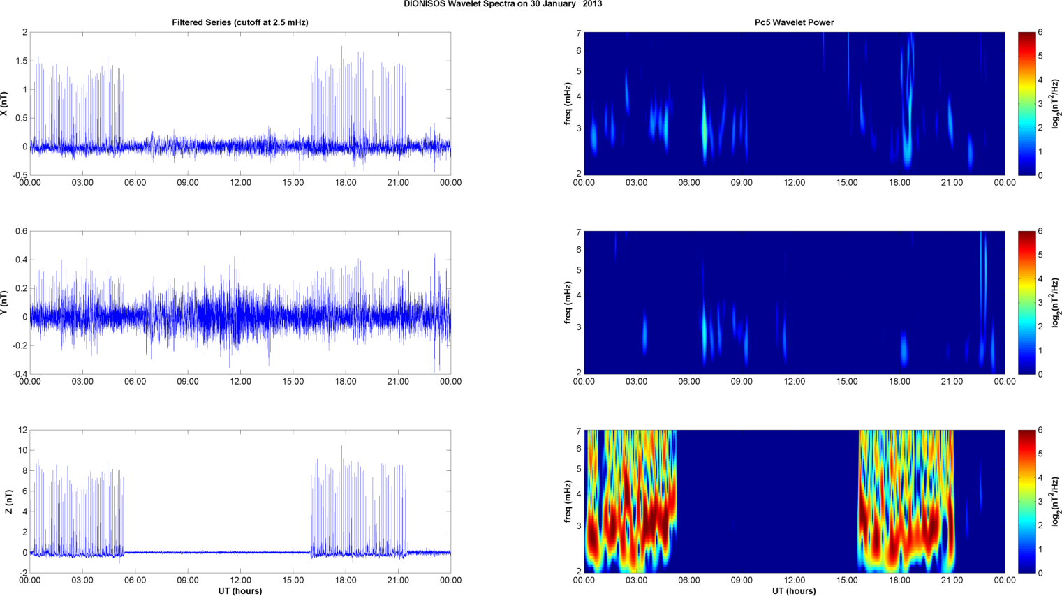Click 'UT (hours)' label under the Z series plot

coord(240,591)
